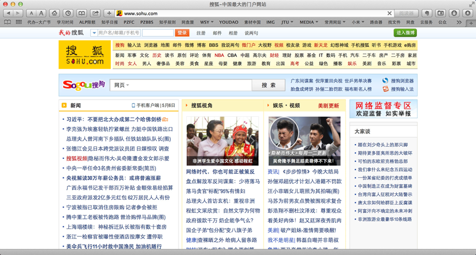Open the 知乎日报 bookmark

(x=109, y=22)
